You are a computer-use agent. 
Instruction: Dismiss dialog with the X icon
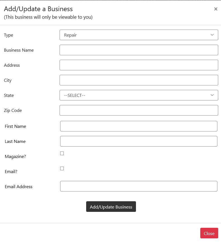[215, 9]
